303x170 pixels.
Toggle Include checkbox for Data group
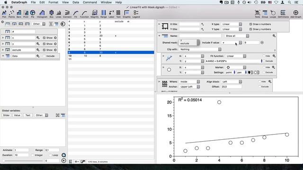[x=44, y=56]
